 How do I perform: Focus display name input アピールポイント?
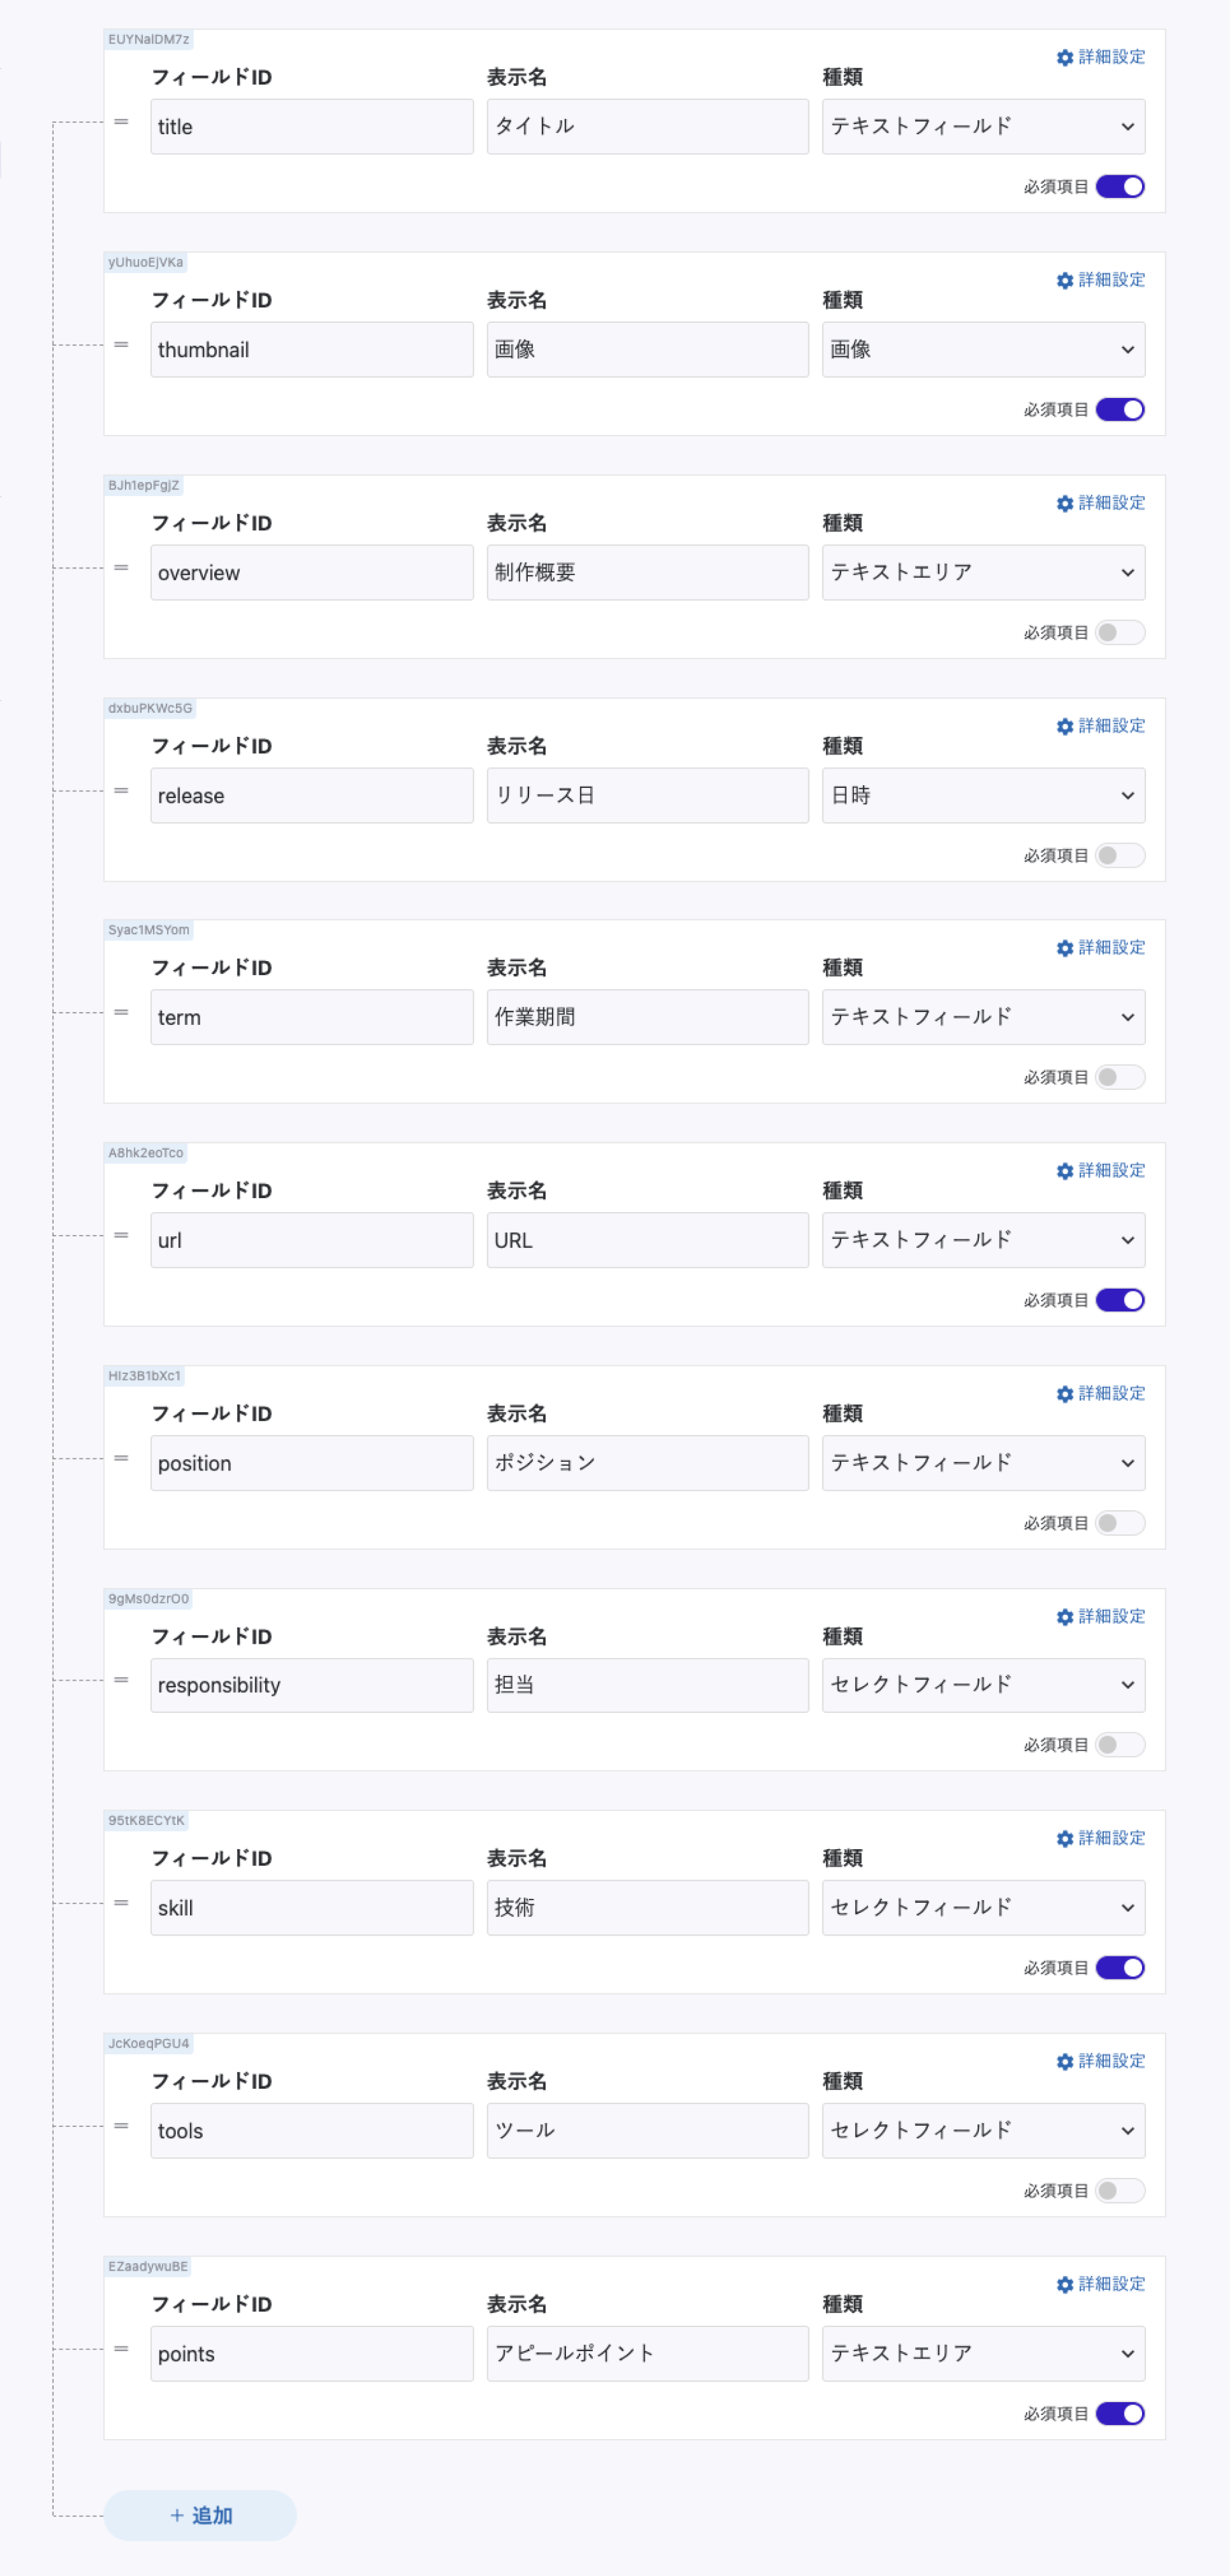(647, 2353)
